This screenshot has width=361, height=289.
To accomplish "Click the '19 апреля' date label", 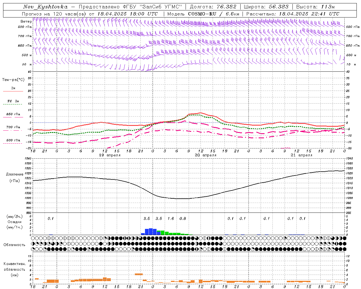I will [110, 155].
